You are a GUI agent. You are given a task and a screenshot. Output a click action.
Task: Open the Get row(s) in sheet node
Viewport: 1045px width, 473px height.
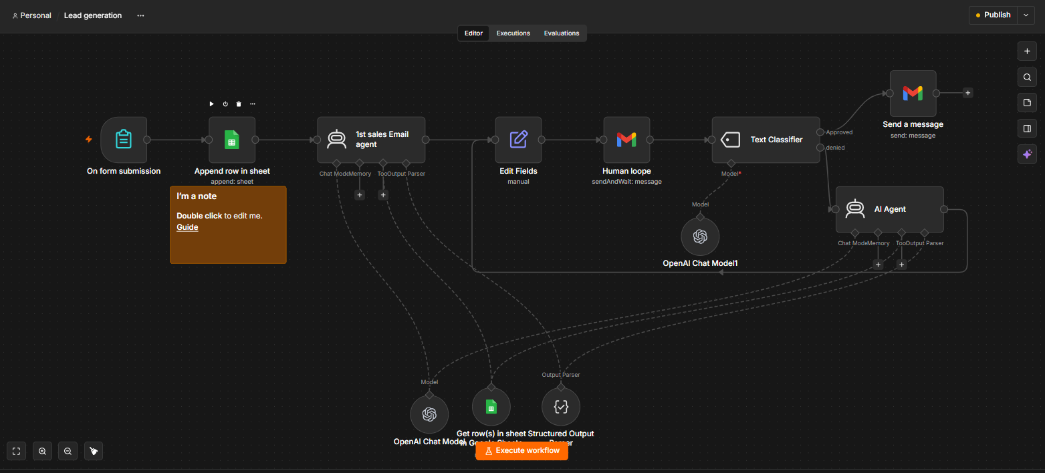pos(491,407)
